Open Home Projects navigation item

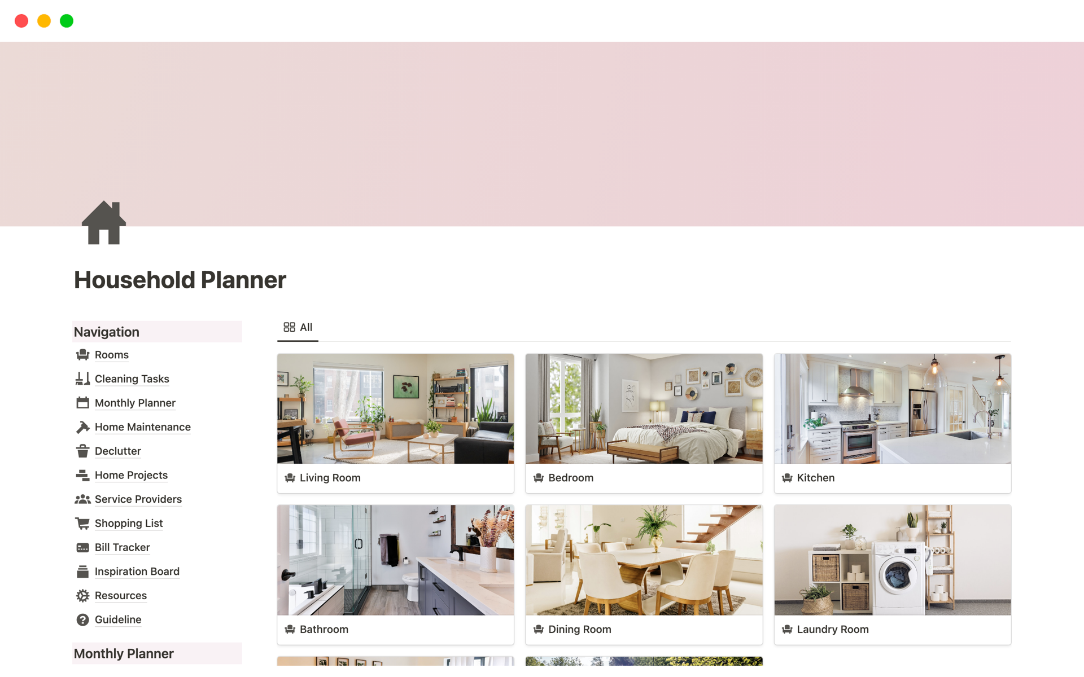coord(130,474)
